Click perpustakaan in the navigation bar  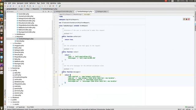coord(12,9)
